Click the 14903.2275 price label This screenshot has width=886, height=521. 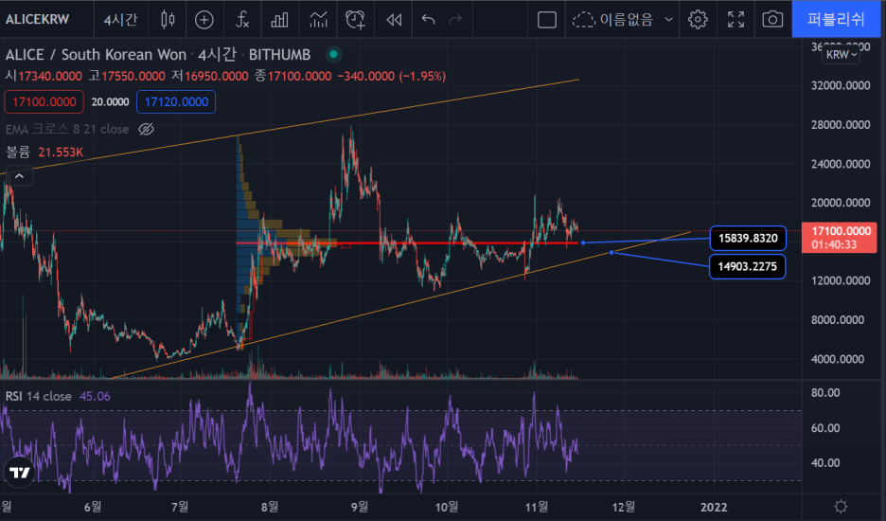pos(747,266)
